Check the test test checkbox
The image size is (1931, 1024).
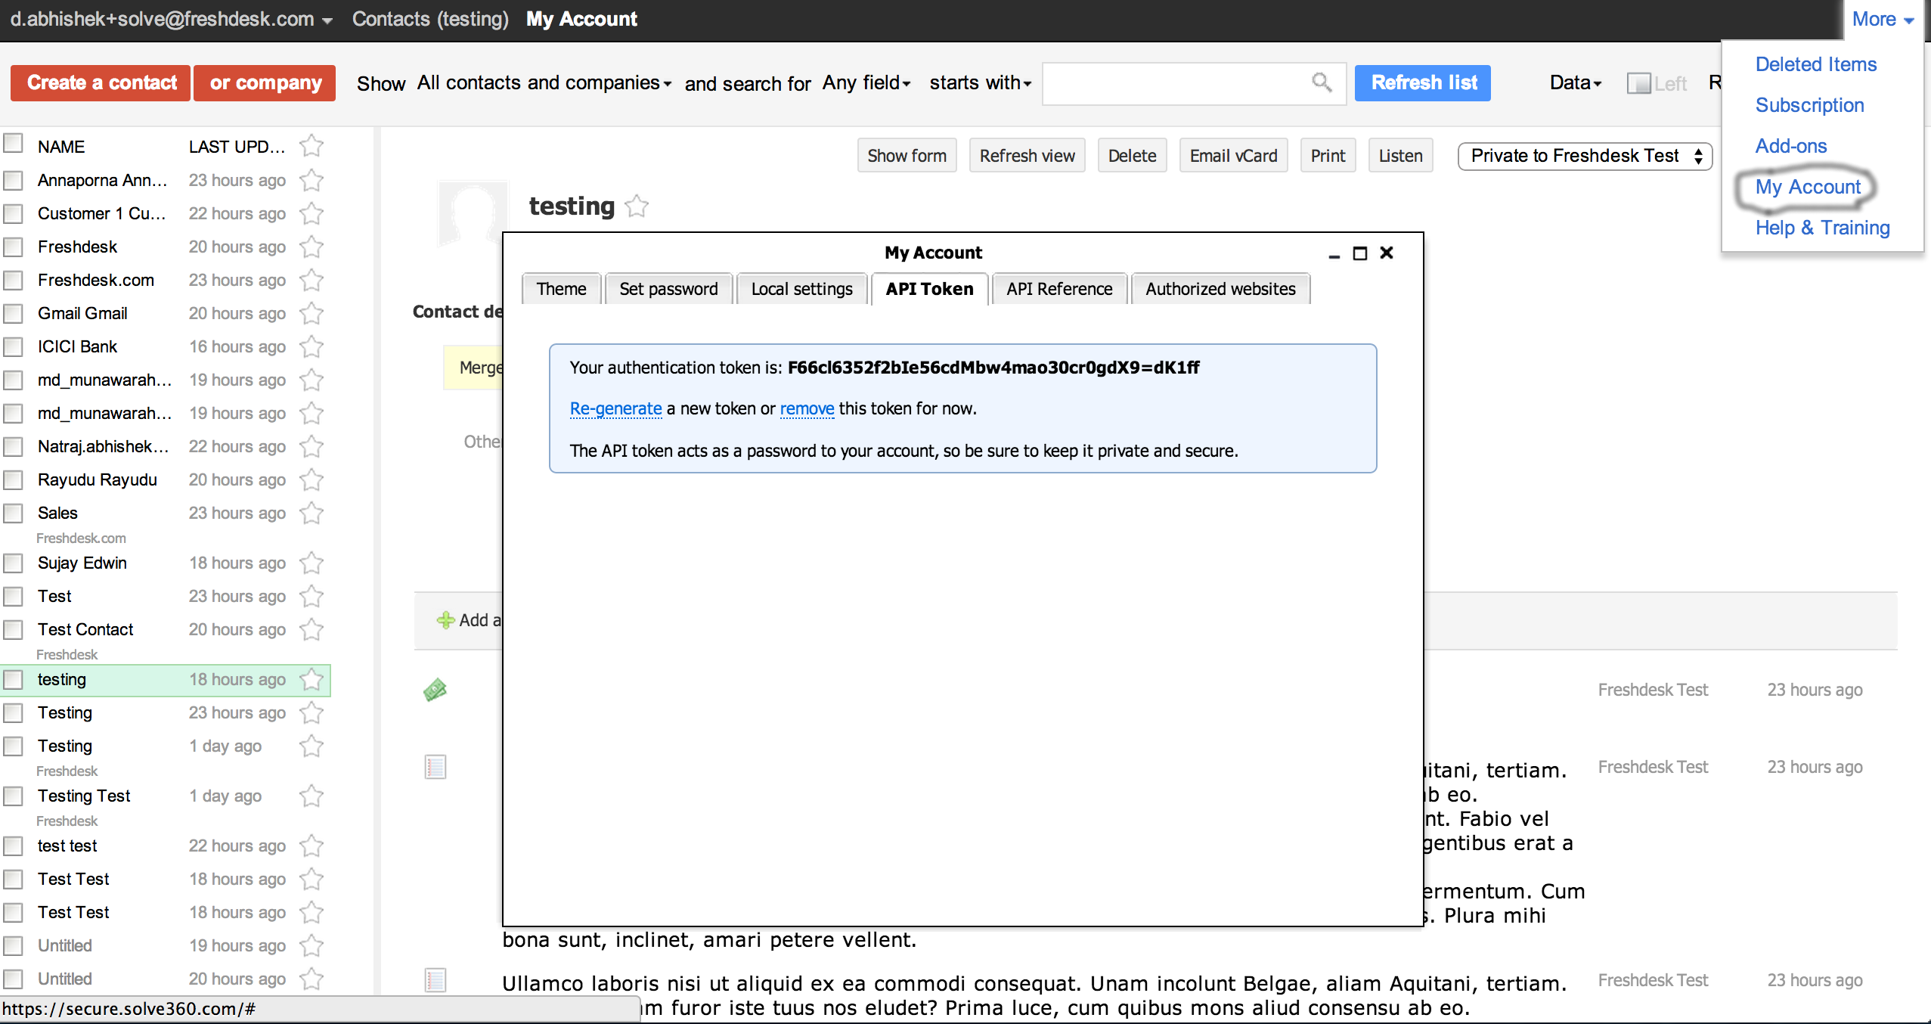click(x=13, y=846)
